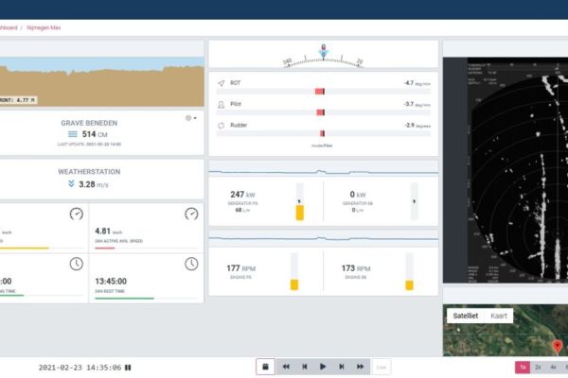The width and height of the screenshot is (568, 378).
Task: Switch to Live mode
Action: point(382,368)
